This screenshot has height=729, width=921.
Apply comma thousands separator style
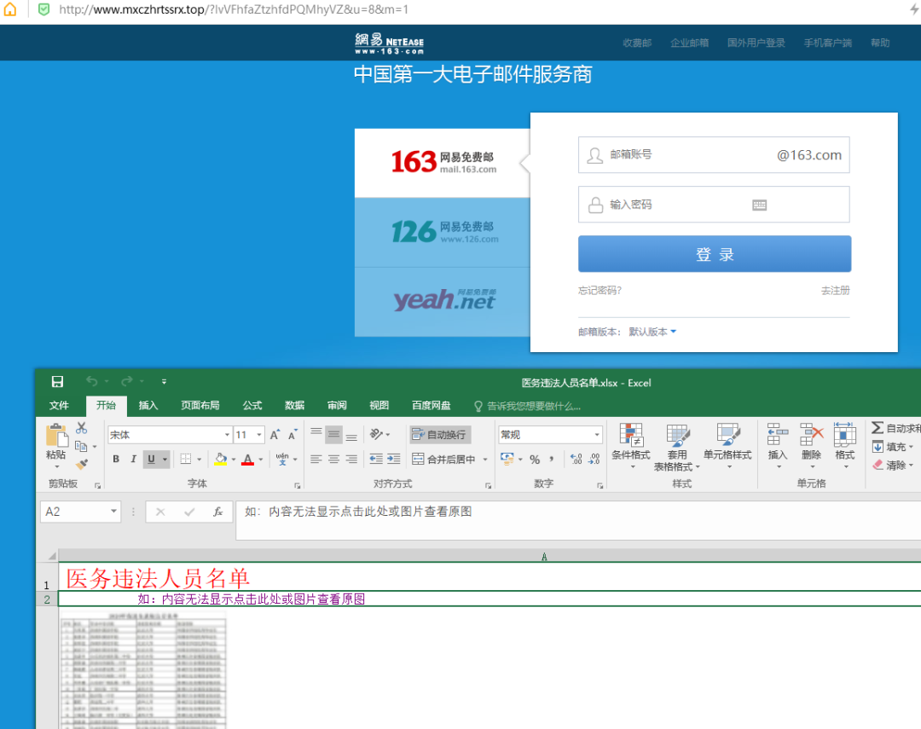point(551,460)
